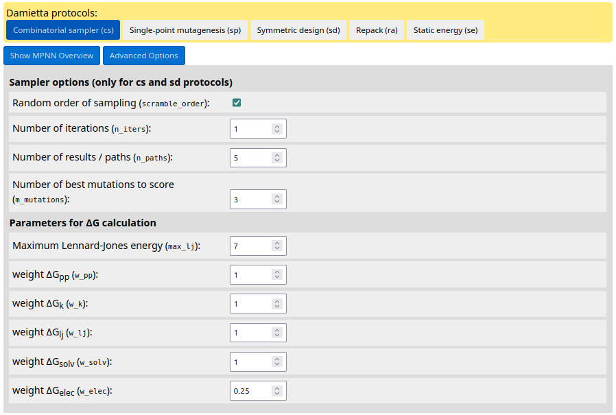Toggle the Advanced Options button
Viewport: 616px width, 415px height.
click(143, 56)
